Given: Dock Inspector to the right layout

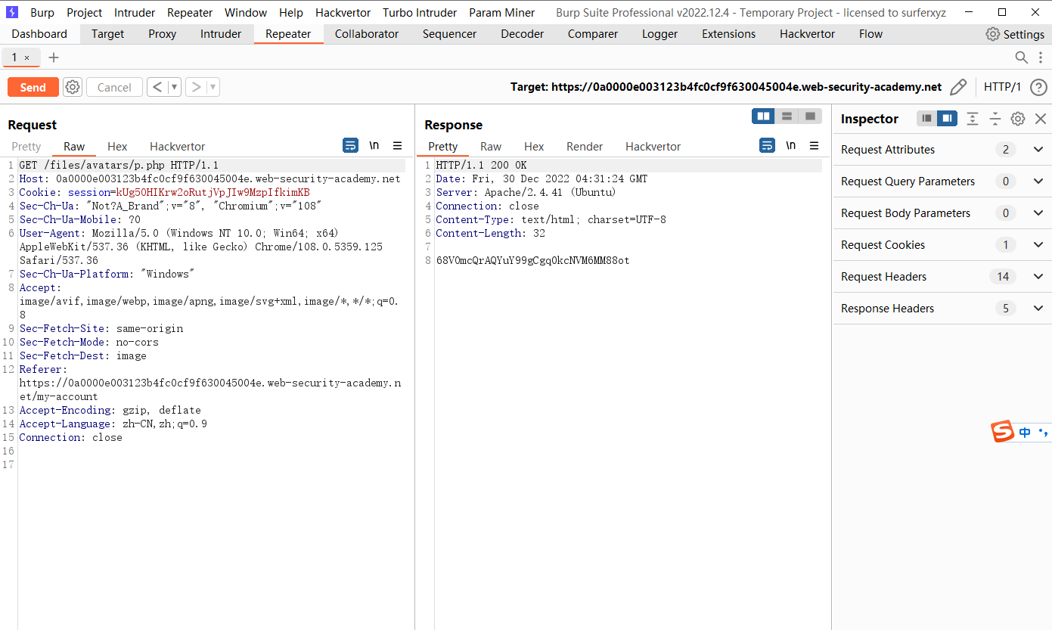Looking at the screenshot, I should (x=947, y=119).
